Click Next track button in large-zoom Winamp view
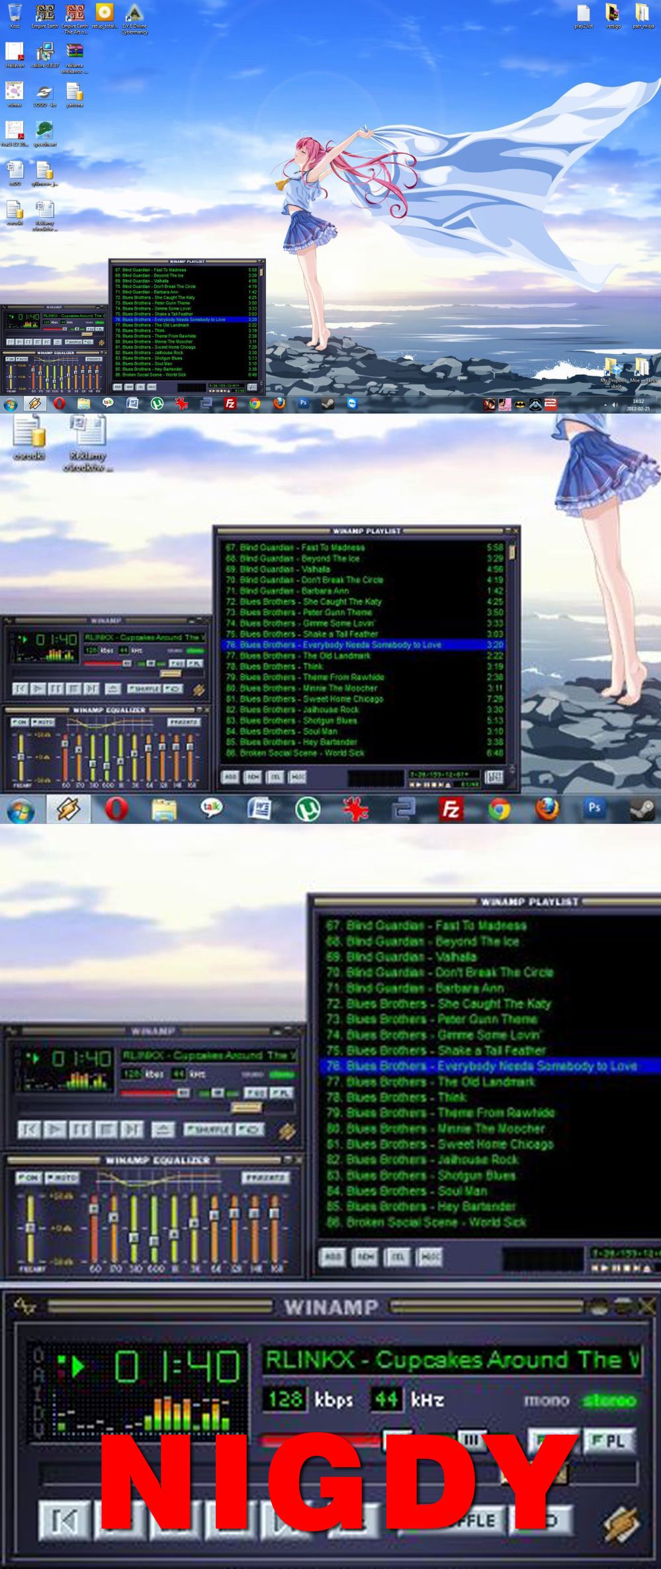This screenshot has width=661, height=1569. [x=132, y=1128]
